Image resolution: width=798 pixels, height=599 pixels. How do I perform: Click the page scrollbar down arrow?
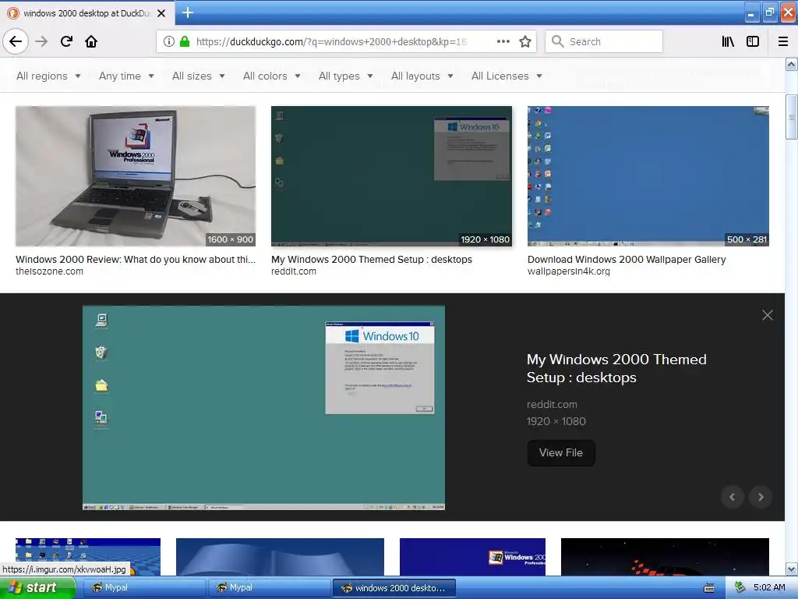[x=792, y=569]
